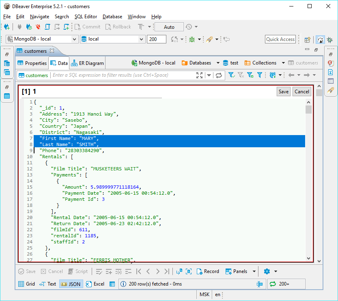Open the SQL Editor menu
This screenshot has height=301, width=338.
tap(86, 17)
